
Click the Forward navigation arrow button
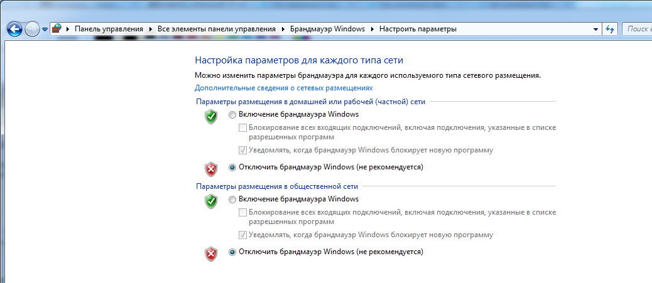click(32, 29)
